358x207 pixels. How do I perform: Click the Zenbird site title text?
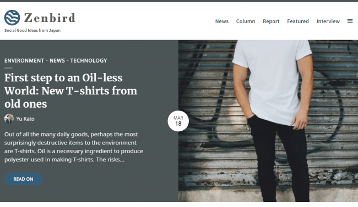point(50,18)
